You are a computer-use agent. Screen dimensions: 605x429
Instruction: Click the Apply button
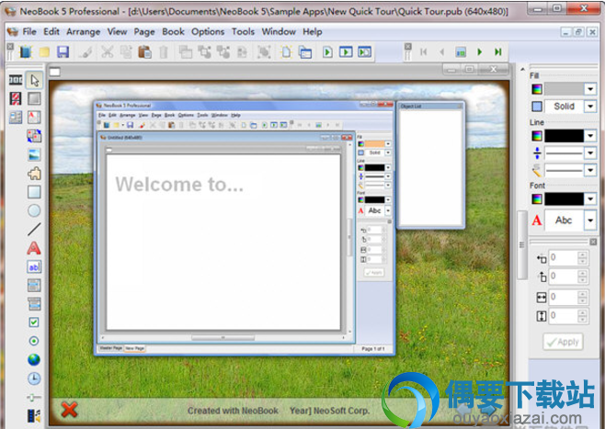563,342
